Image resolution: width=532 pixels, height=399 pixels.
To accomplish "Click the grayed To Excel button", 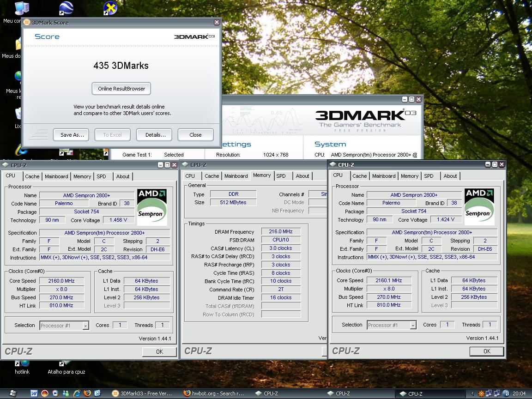I will coord(112,135).
